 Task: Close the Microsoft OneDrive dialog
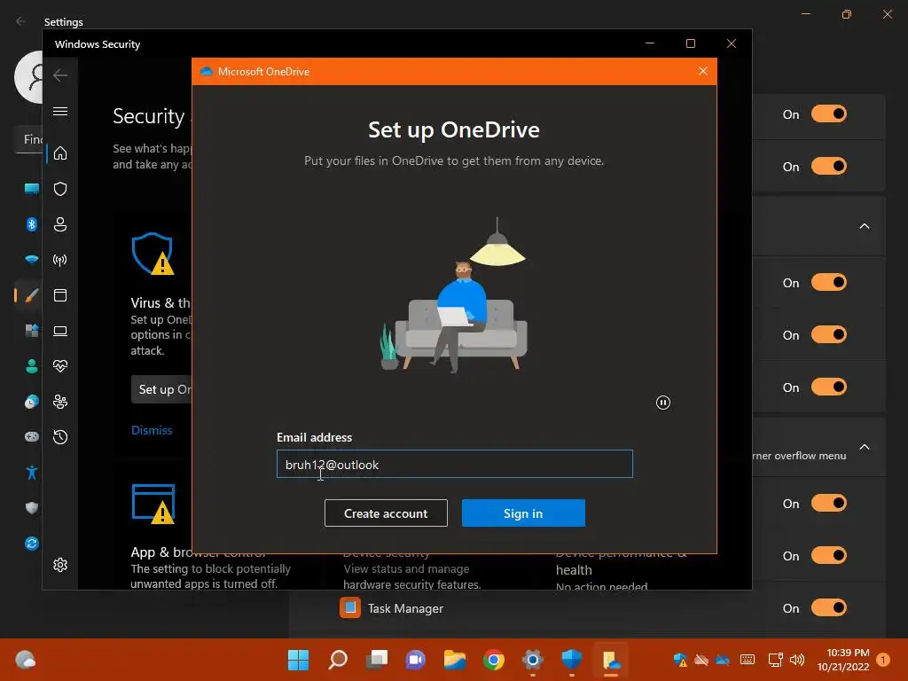(x=703, y=71)
